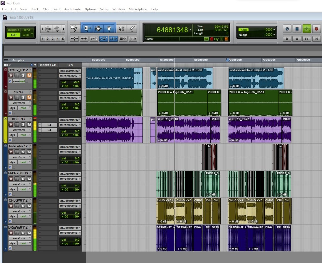This screenshot has height=263, width=322.
Task: Click the transport Stop button
Action: [x=297, y=29]
